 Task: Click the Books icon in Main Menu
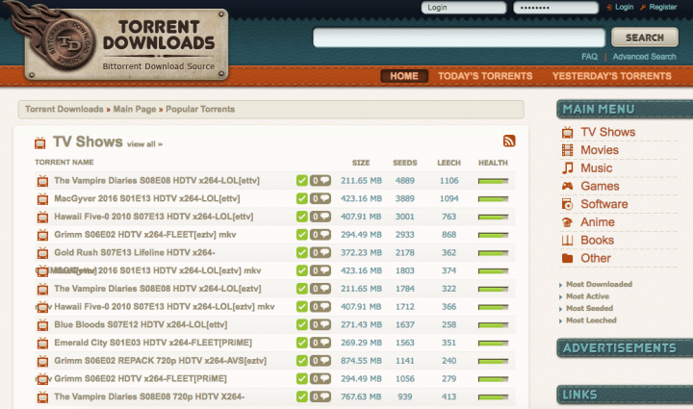(x=568, y=241)
